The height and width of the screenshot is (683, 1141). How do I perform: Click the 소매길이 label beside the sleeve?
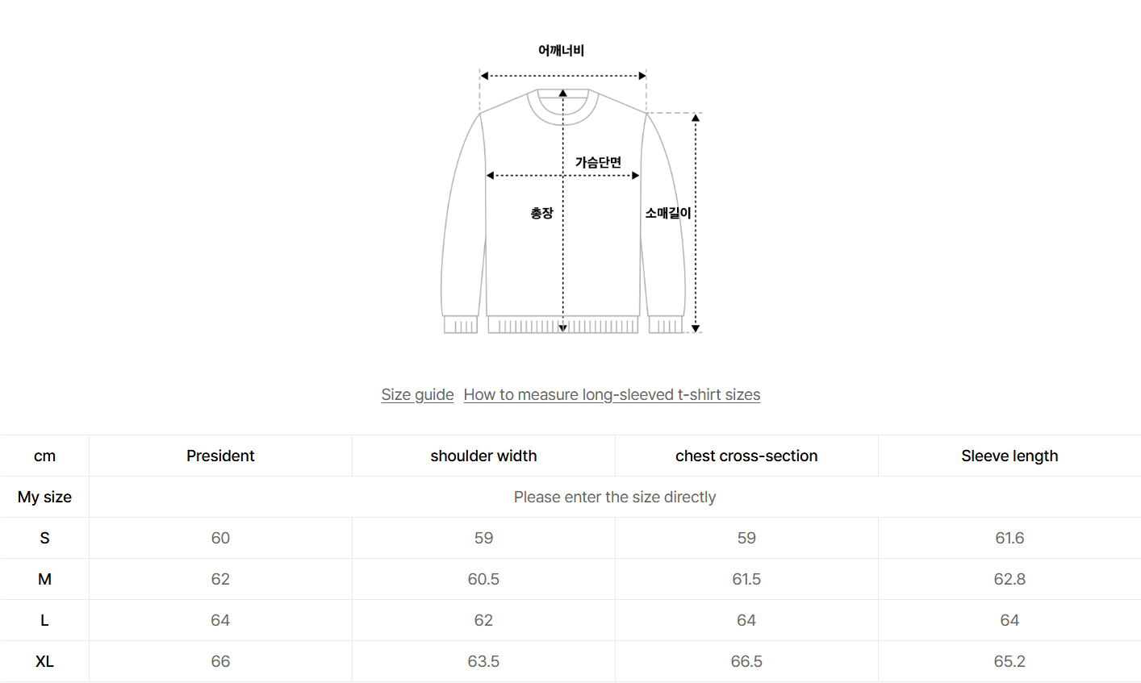[668, 213]
